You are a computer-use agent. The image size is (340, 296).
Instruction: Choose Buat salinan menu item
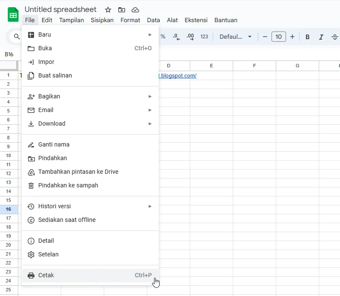coord(55,75)
